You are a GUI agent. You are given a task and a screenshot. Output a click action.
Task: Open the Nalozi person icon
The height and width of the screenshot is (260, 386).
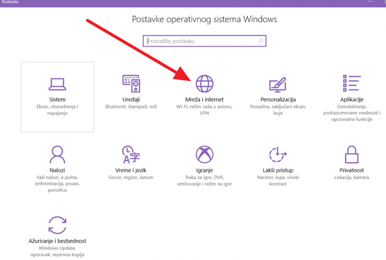pos(57,154)
